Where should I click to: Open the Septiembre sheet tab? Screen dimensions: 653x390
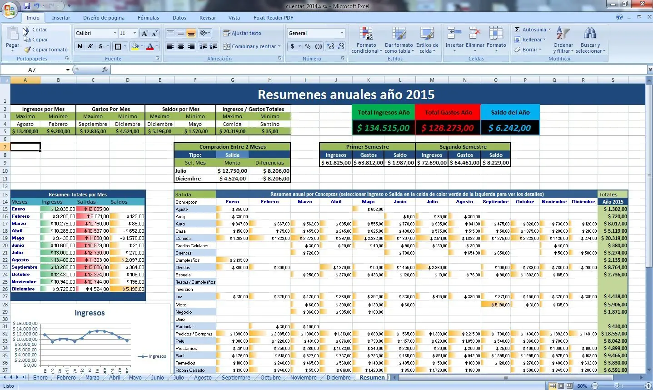click(x=236, y=378)
